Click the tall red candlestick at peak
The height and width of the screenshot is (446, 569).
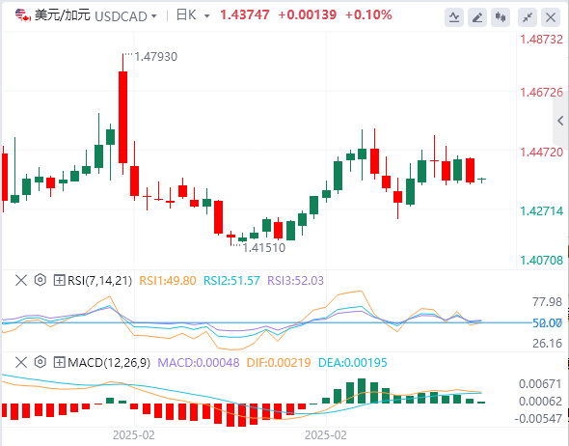pyautogui.click(x=123, y=117)
